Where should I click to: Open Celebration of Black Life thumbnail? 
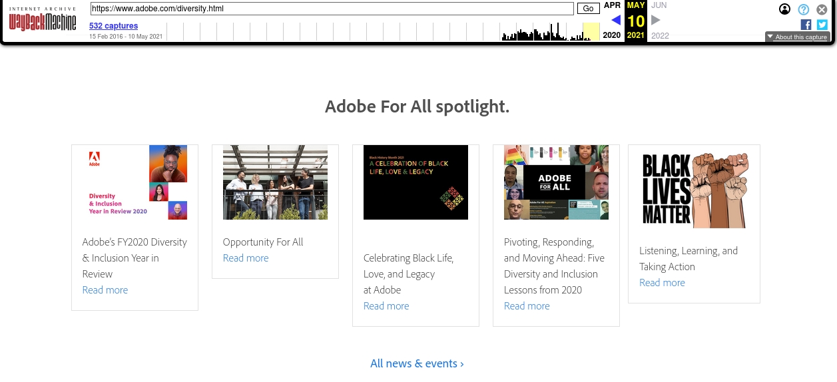point(416,182)
